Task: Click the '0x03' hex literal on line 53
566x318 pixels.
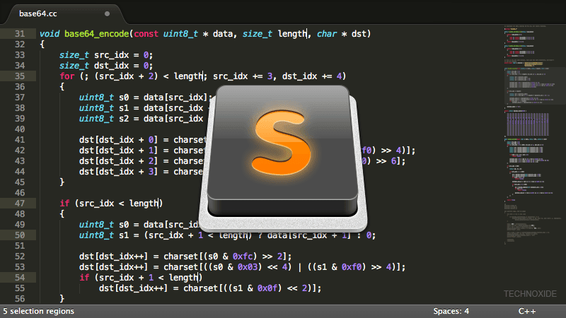Action: (248, 267)
